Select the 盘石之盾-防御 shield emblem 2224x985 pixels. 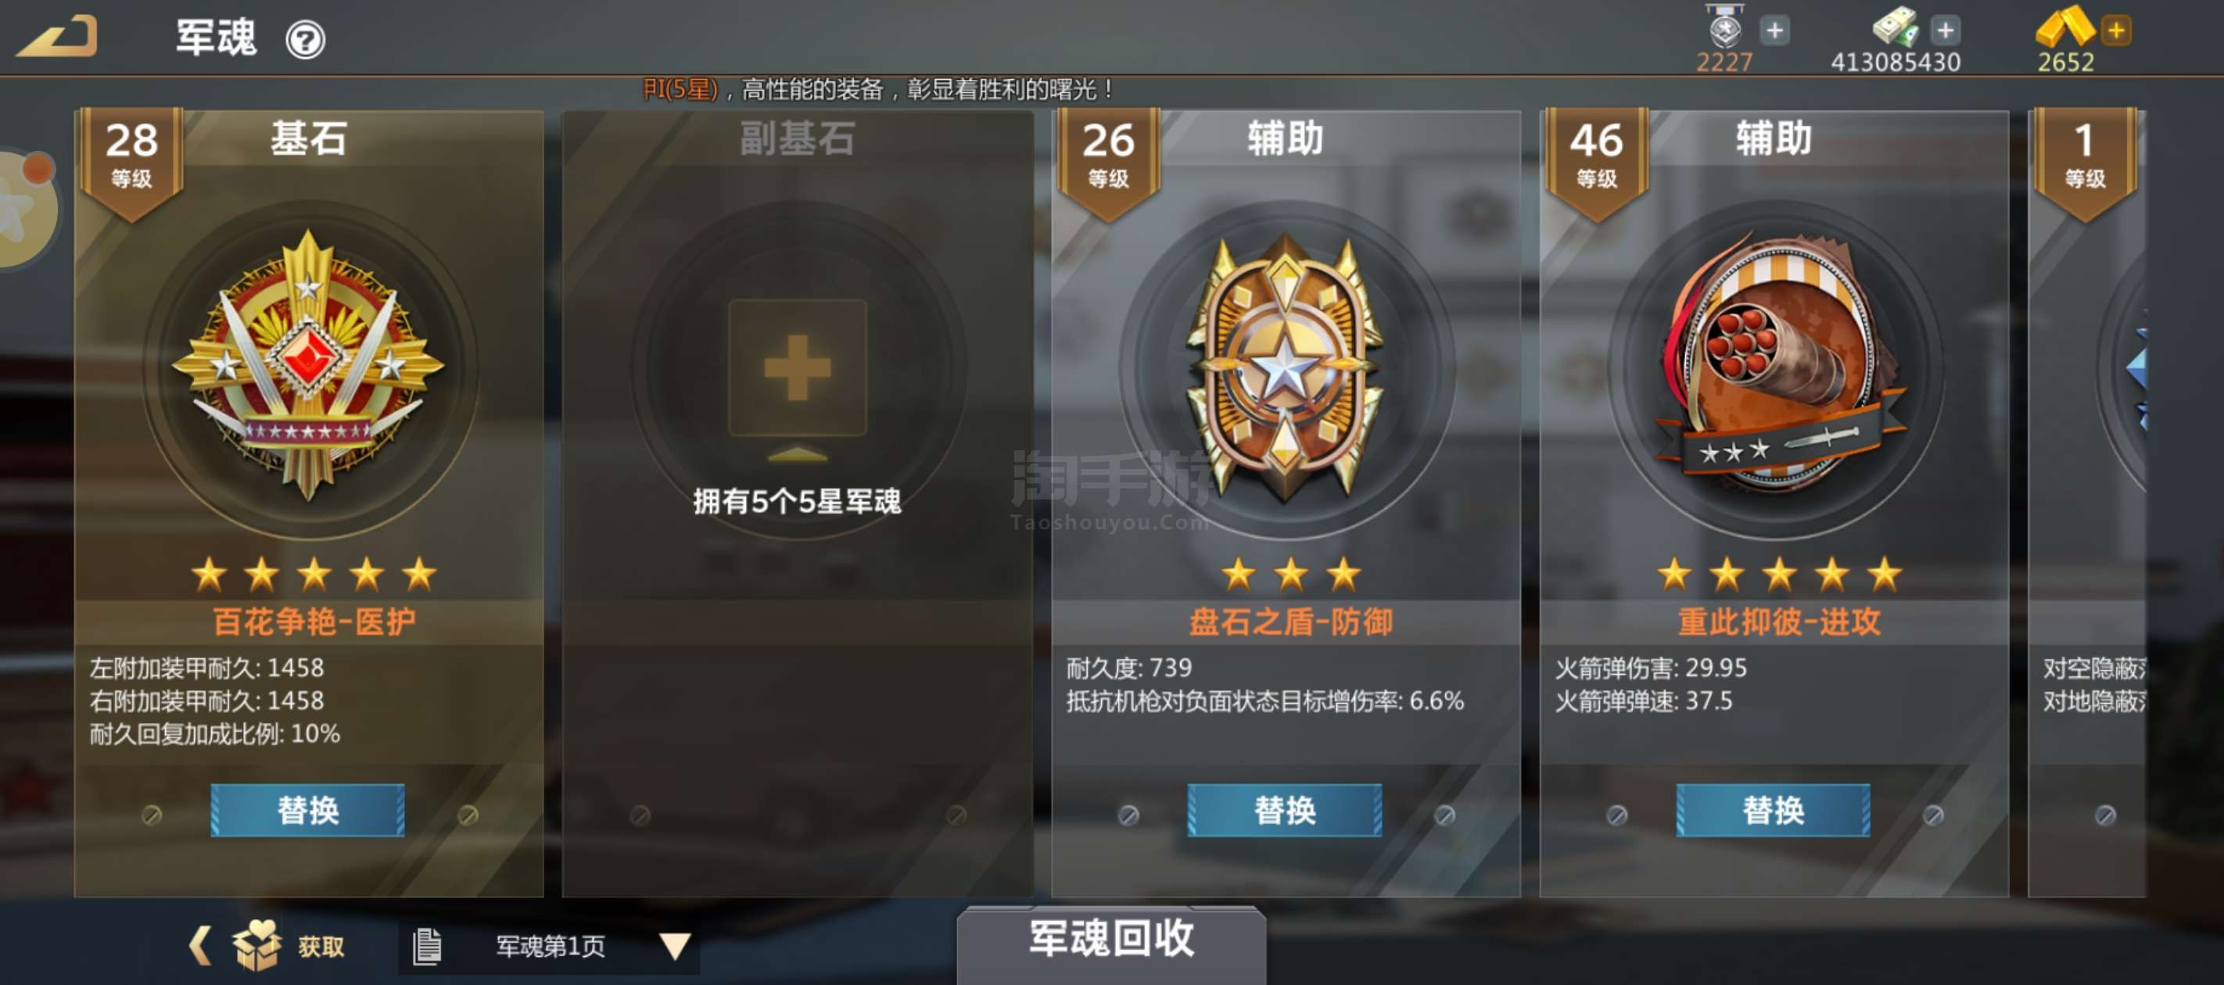(1285, 367)
